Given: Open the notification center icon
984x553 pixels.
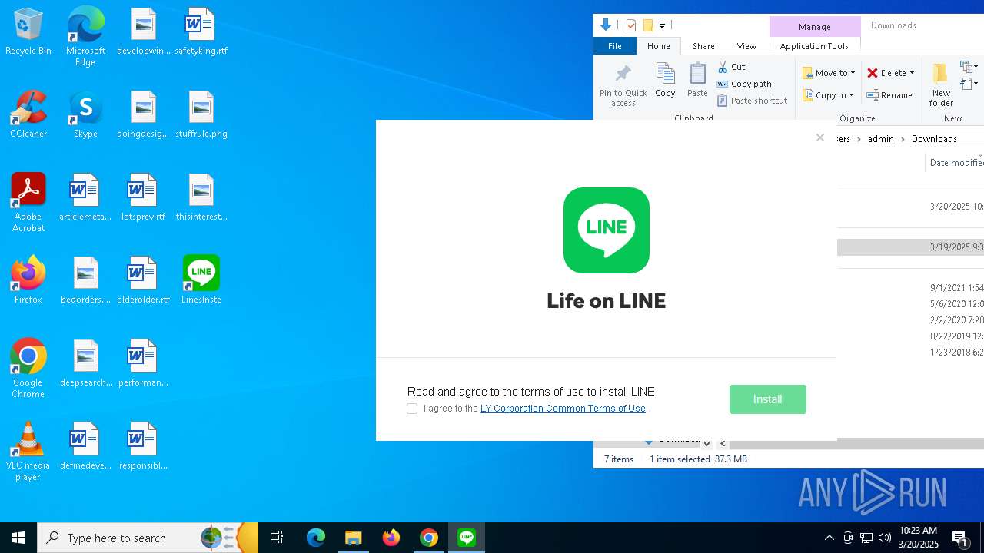Looking at the screenshot, I should click(960, 538).
